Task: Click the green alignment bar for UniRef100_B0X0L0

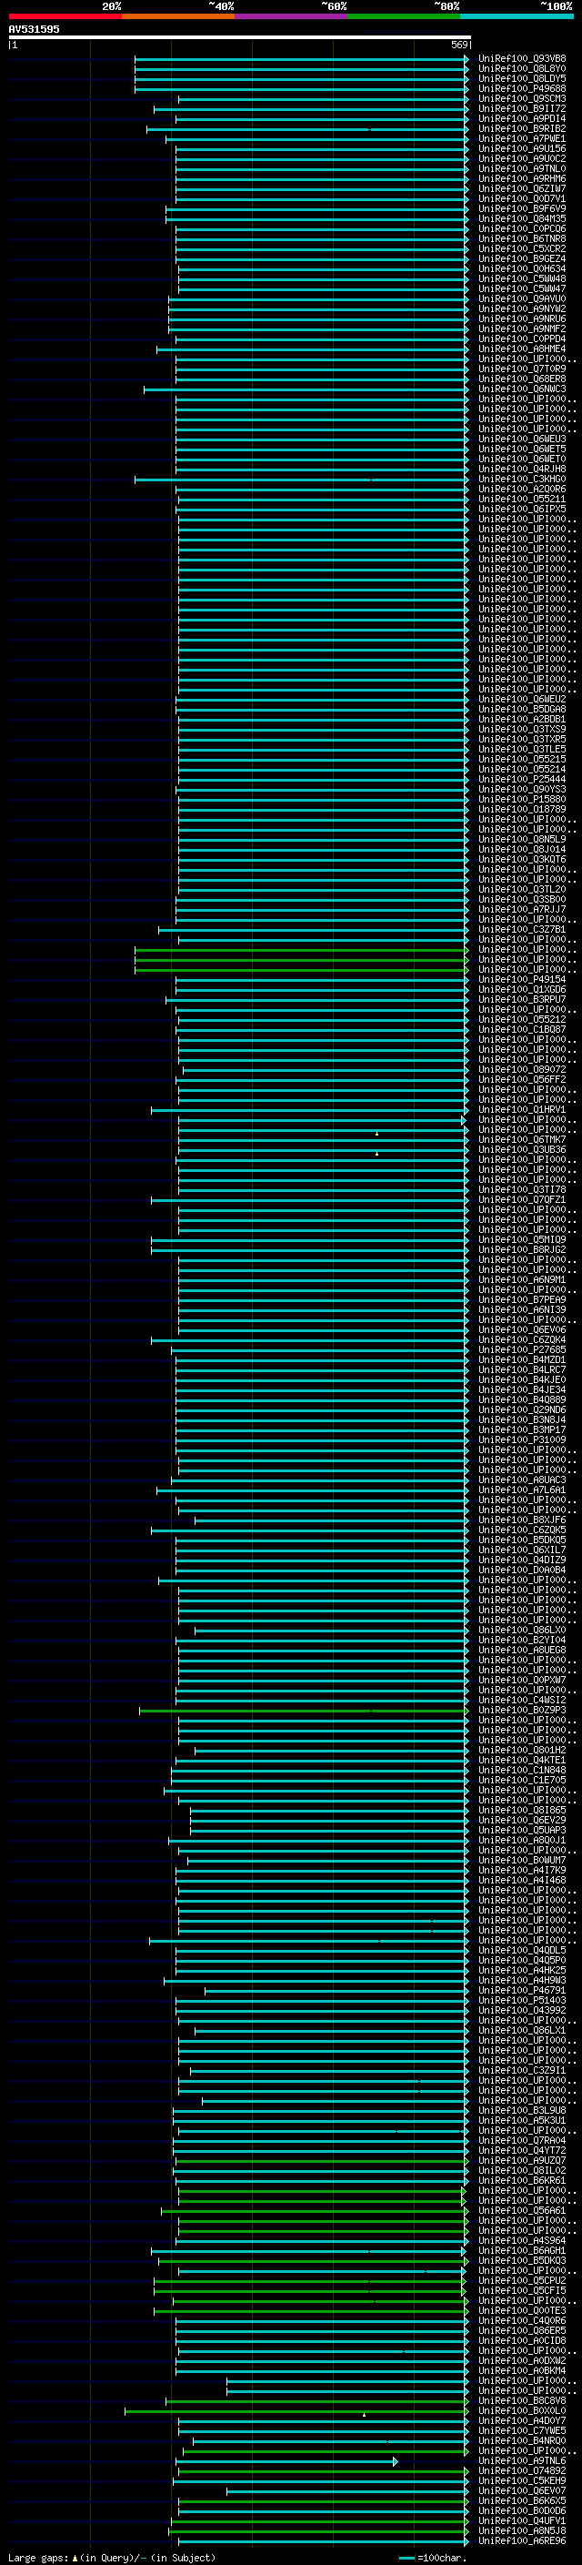Action: click(x=296, y=2410)
